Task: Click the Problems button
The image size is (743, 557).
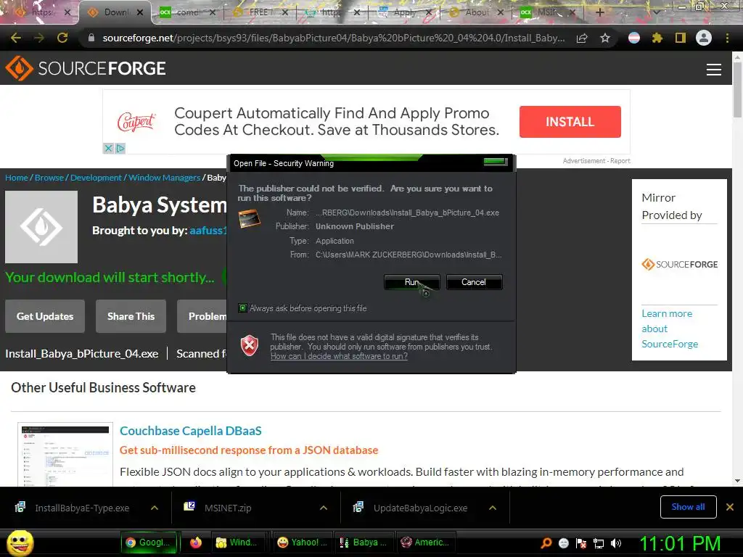Action: coord(203,316)
